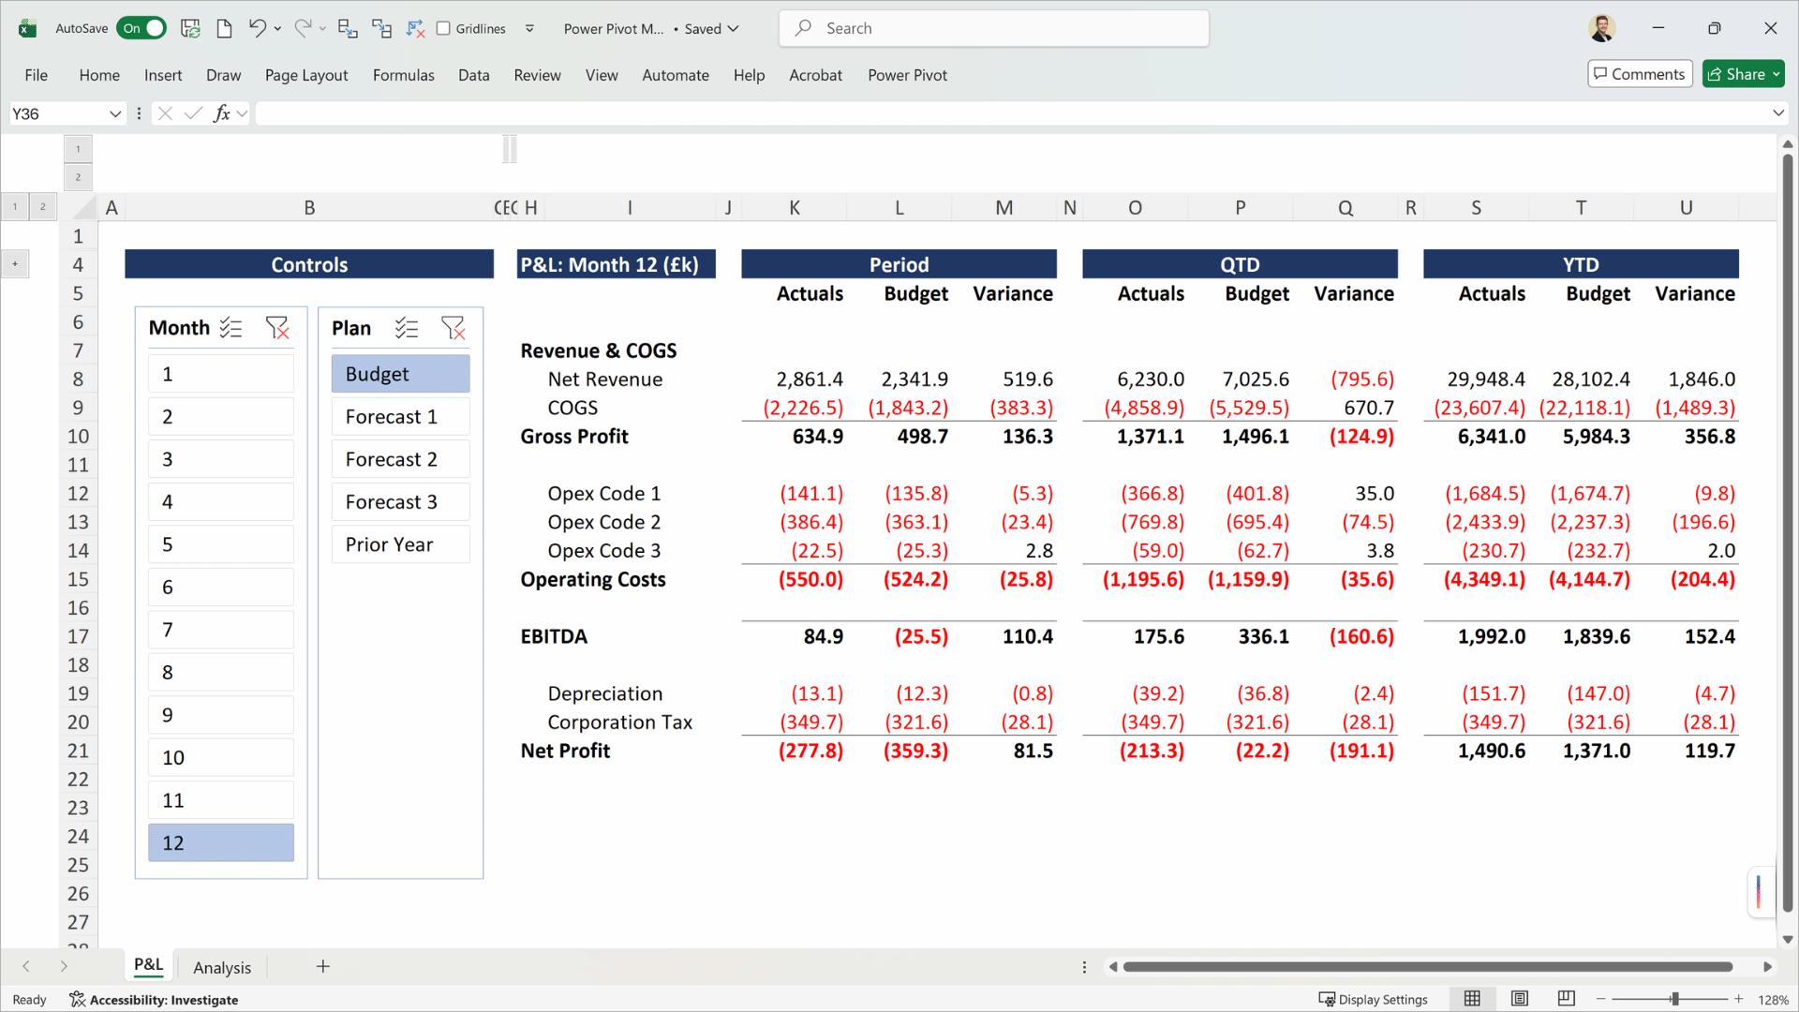Toggle multi-select on the Plan slicer
Viewport: 1799px width, 1012px height.
point(407,328)
